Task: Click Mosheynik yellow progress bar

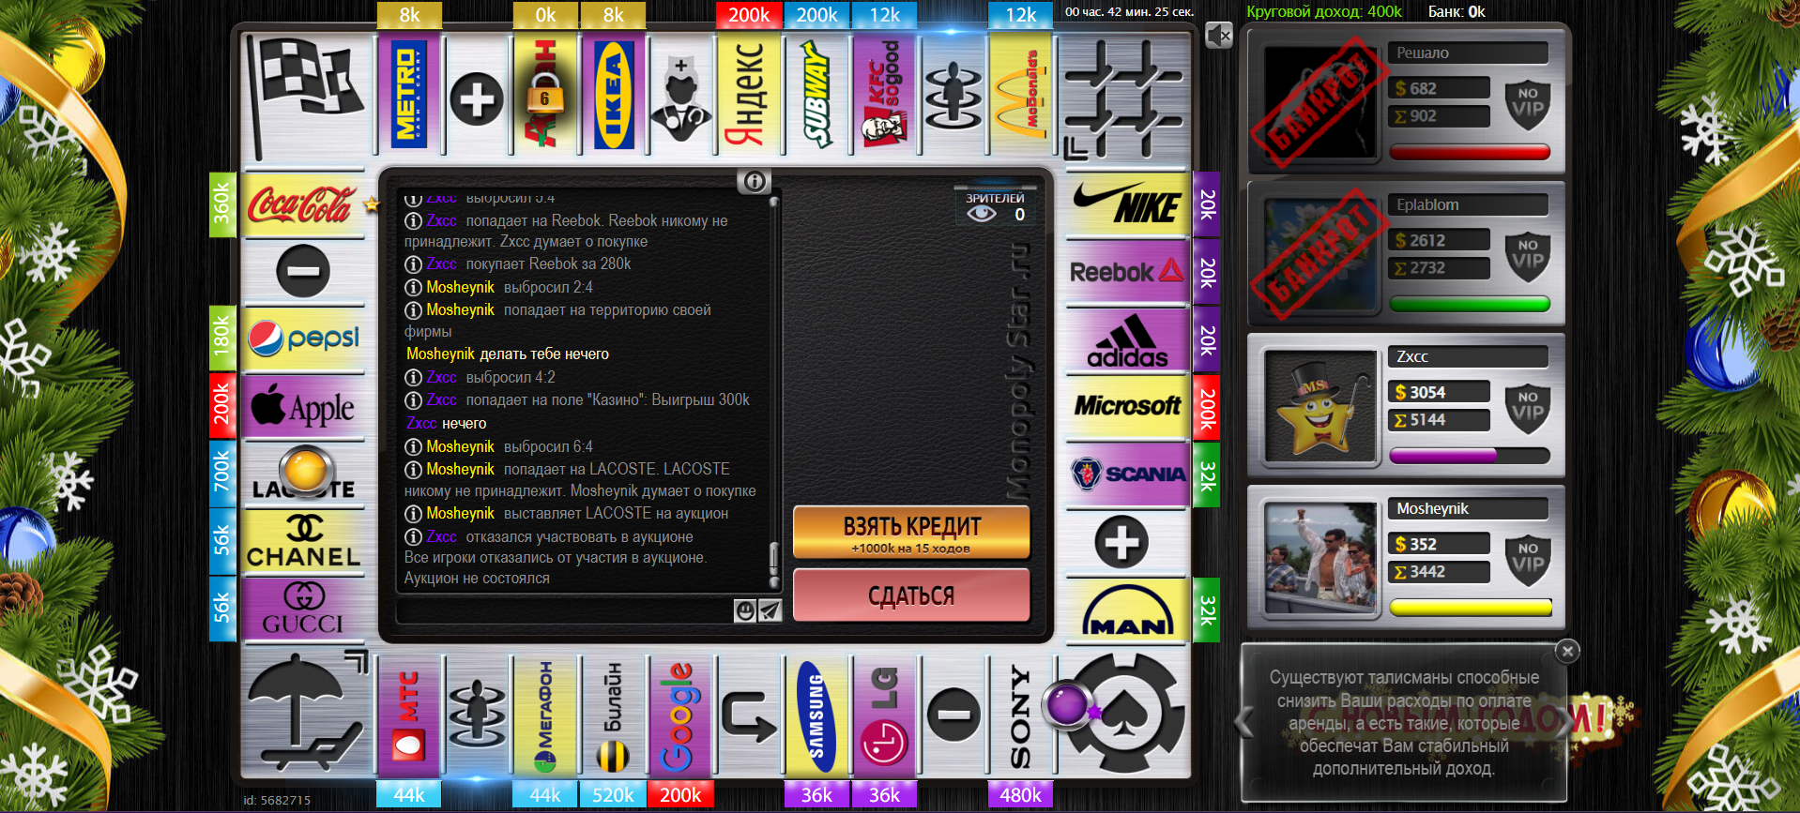Action: coord(1470,608)
